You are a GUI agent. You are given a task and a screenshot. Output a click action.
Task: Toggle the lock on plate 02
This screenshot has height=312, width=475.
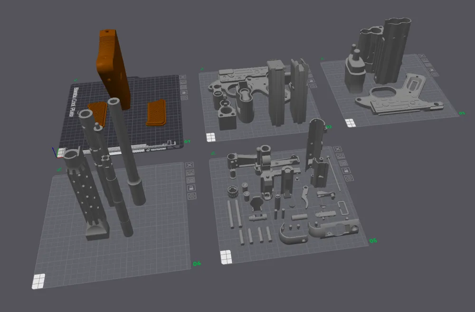[x=311, y=81]
